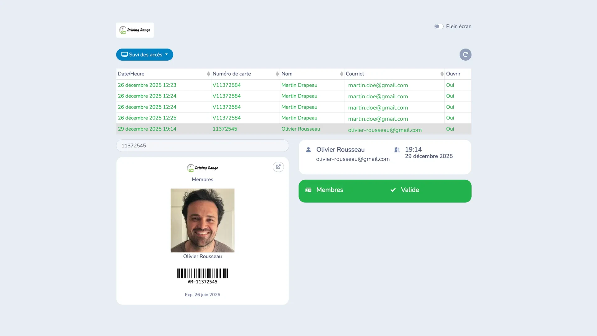This screenshot has height=336, width=597.
Task: Click the door icon beside 19:14
Action: (x=397, y=150)
